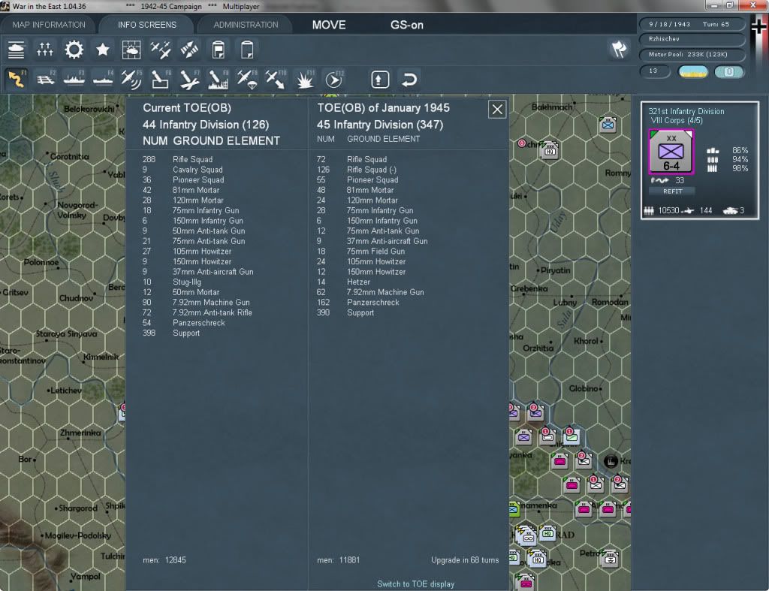Close the TOE comparison window
769x591 pixels.
(x=497, y=110)
